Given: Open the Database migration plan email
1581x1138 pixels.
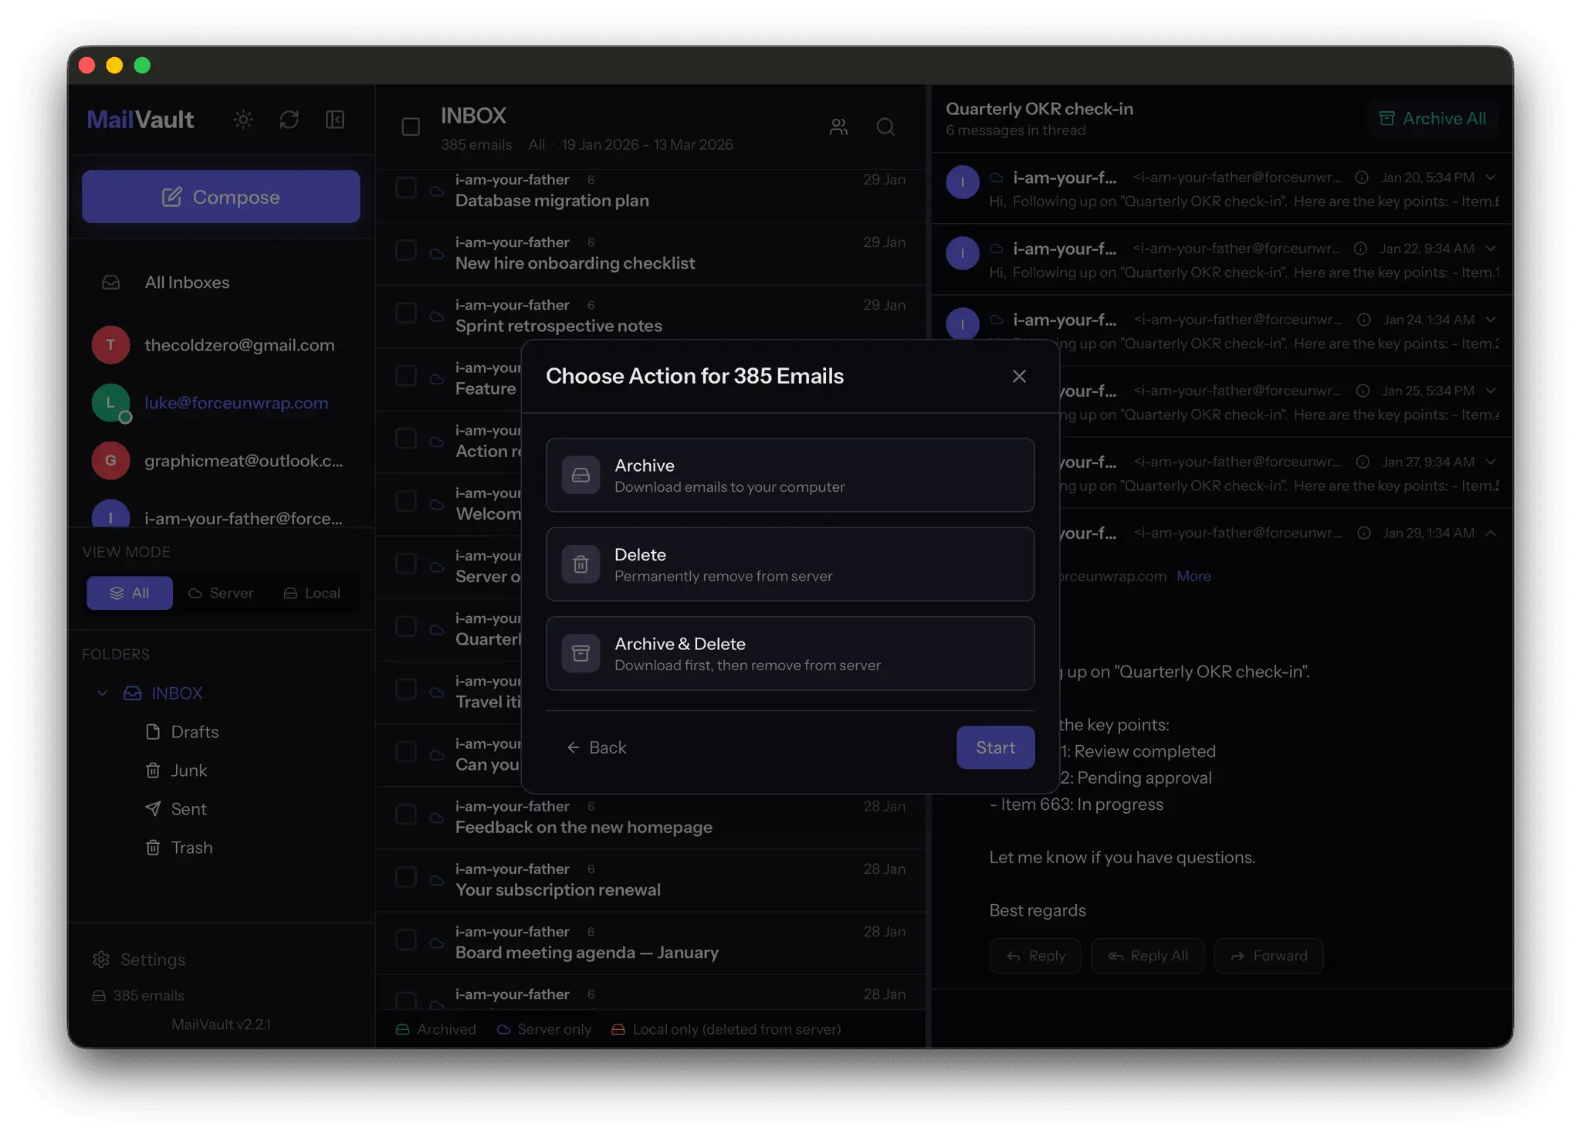Looking at the screenshot, I should pos(651,191).
